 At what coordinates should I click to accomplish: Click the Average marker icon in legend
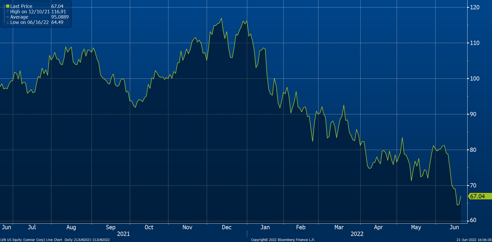click(x=8, y=17)
